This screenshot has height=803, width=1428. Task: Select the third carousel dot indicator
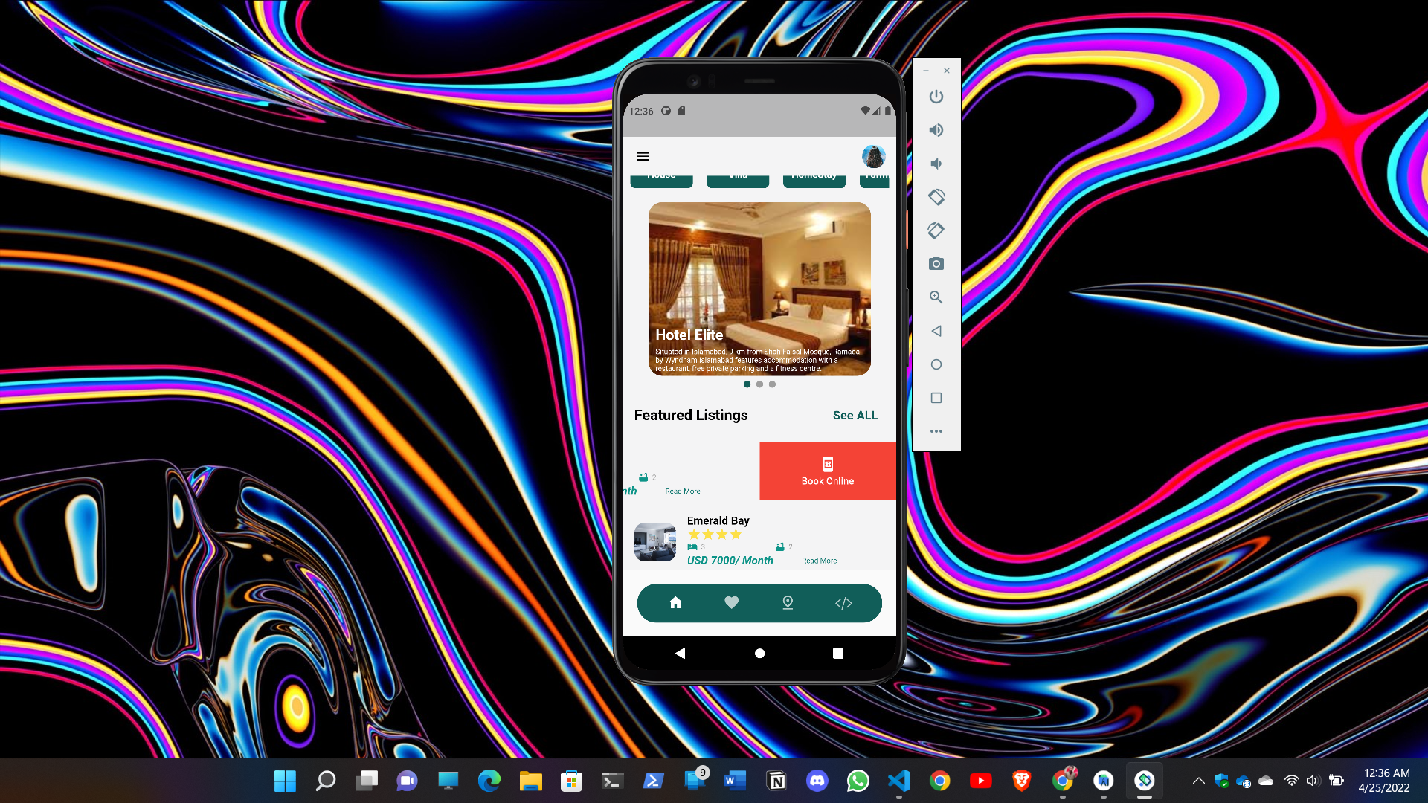click(772, 384)
